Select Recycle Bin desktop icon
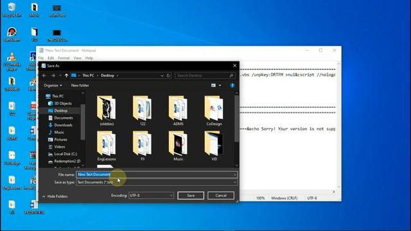Image resolution: width=411 pixels, height=231 pixels. (x=12, y=10)
